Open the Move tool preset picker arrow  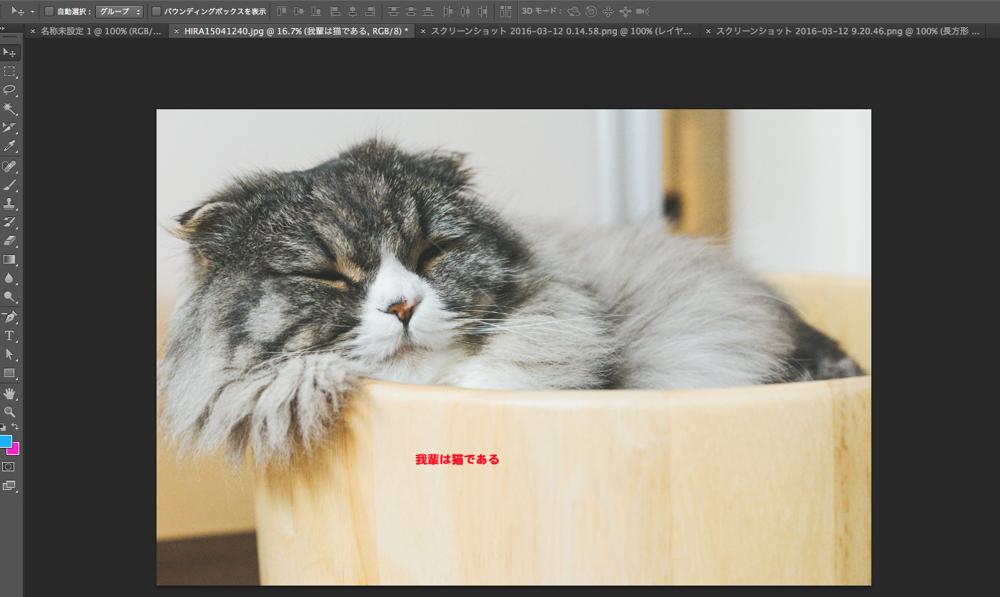click(x=32, y=11)
